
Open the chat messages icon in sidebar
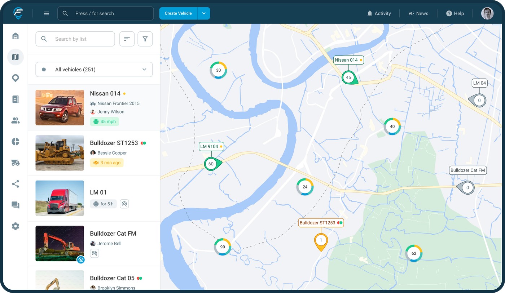15,205
